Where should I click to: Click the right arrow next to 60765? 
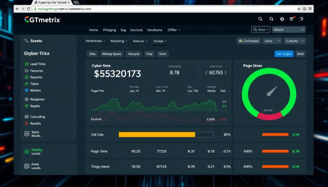[225, 73]
